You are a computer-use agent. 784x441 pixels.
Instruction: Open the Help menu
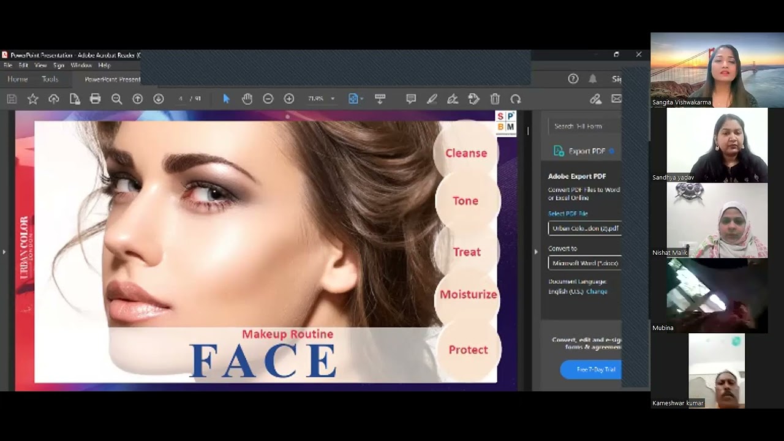point(104,65)
